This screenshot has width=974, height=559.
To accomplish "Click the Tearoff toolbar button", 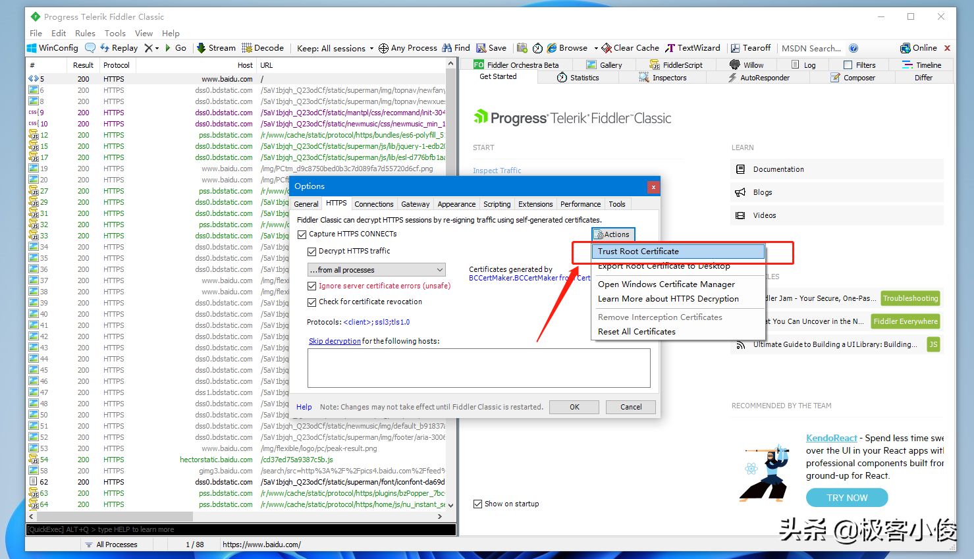I will pyautogui.click(x=751, y=48).
